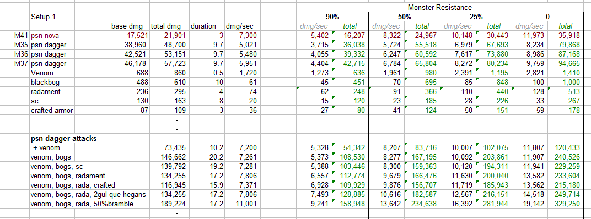The image size is (591, 219).
Task: Click the 35,918 psn nova total cell
Action: point(565,35)
